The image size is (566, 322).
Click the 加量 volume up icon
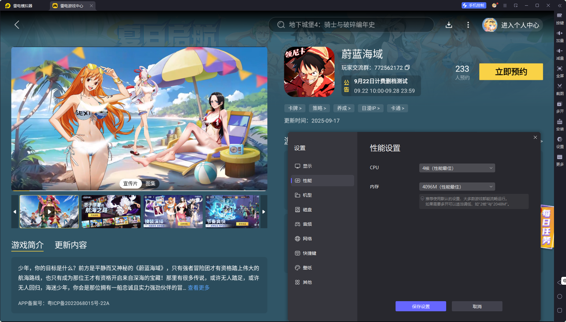[x=560, y=33]
